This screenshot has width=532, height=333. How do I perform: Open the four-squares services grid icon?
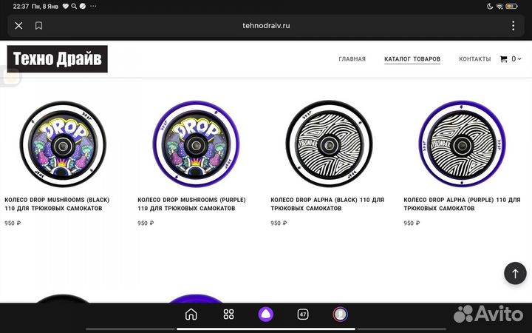pyautogui.click(x=228, y=314)
